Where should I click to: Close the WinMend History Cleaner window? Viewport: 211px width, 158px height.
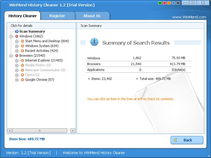(x=203, y=3)
